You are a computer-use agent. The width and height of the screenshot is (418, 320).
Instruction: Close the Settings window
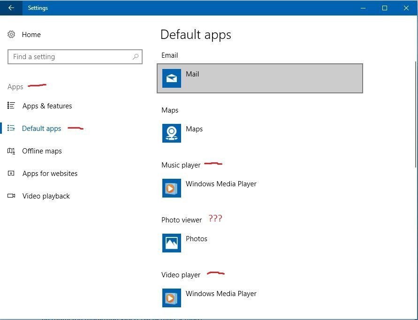pyautogui.click(x=406, y=8)
